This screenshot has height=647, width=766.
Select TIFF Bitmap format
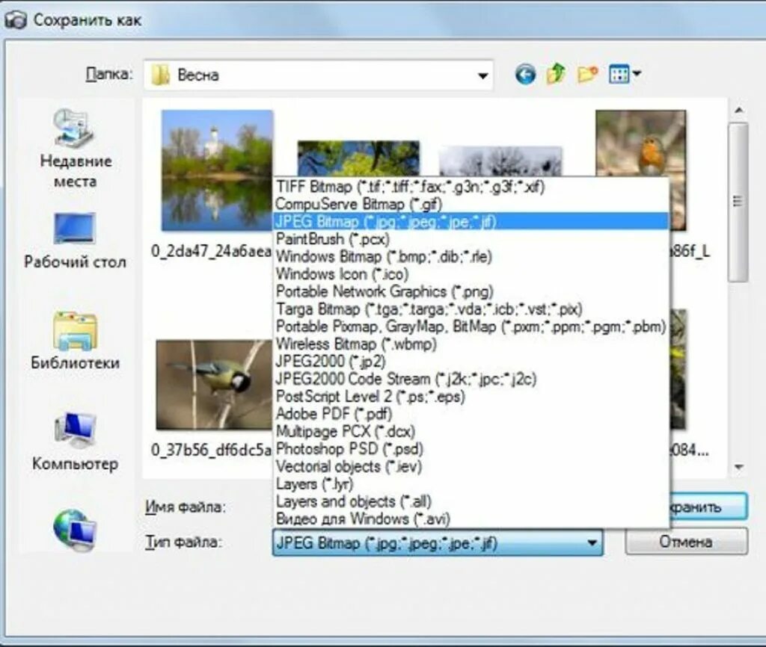[x=471, y=186]
